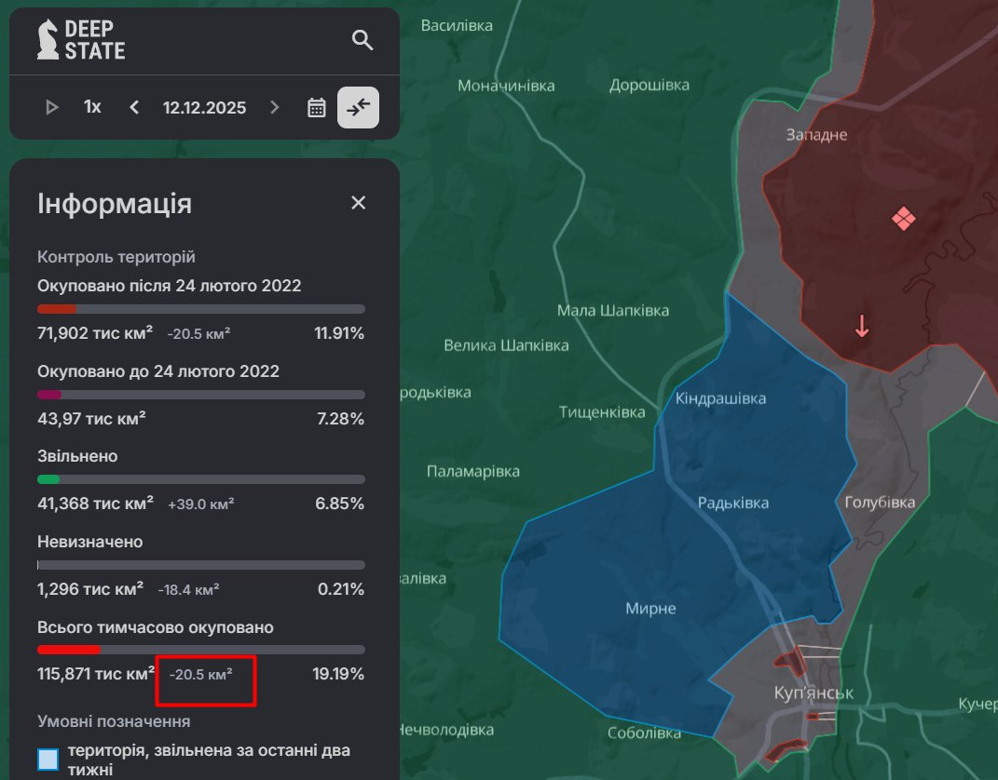Click the pink attack direction arrow
Screen dimensions: 998x780
pyautogui.click(x=862, y=326)
